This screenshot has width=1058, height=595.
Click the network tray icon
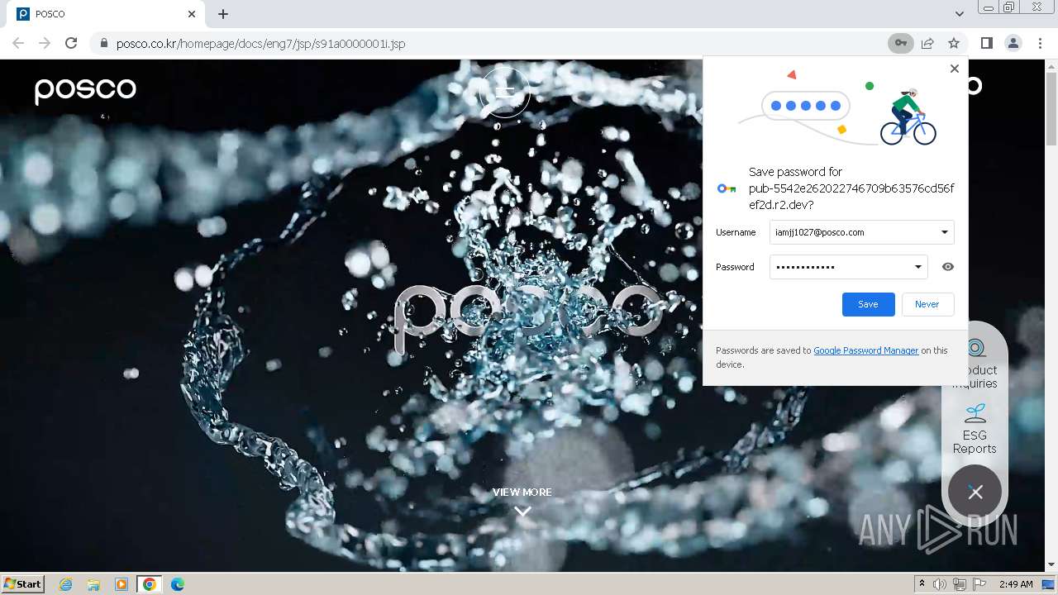[959, 584]
